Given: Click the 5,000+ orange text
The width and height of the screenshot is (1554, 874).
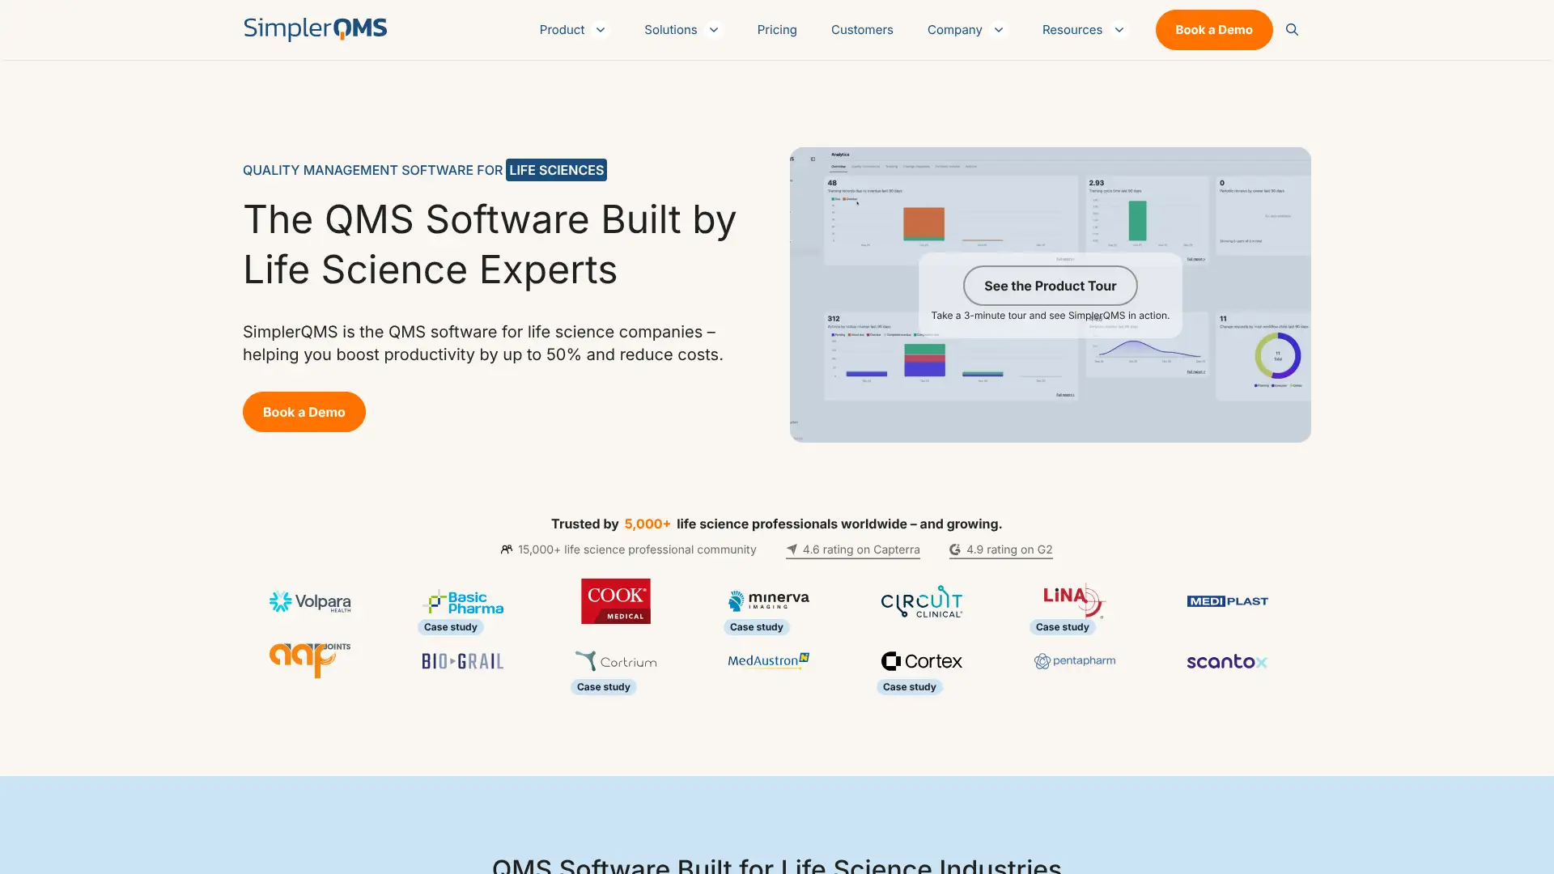Looking at the screenshot, I should pos(647,524).
